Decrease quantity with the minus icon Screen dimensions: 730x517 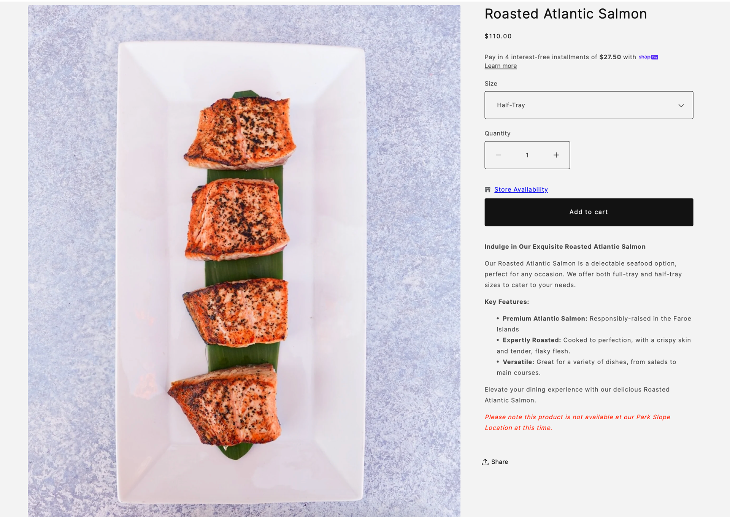point(498,155)
